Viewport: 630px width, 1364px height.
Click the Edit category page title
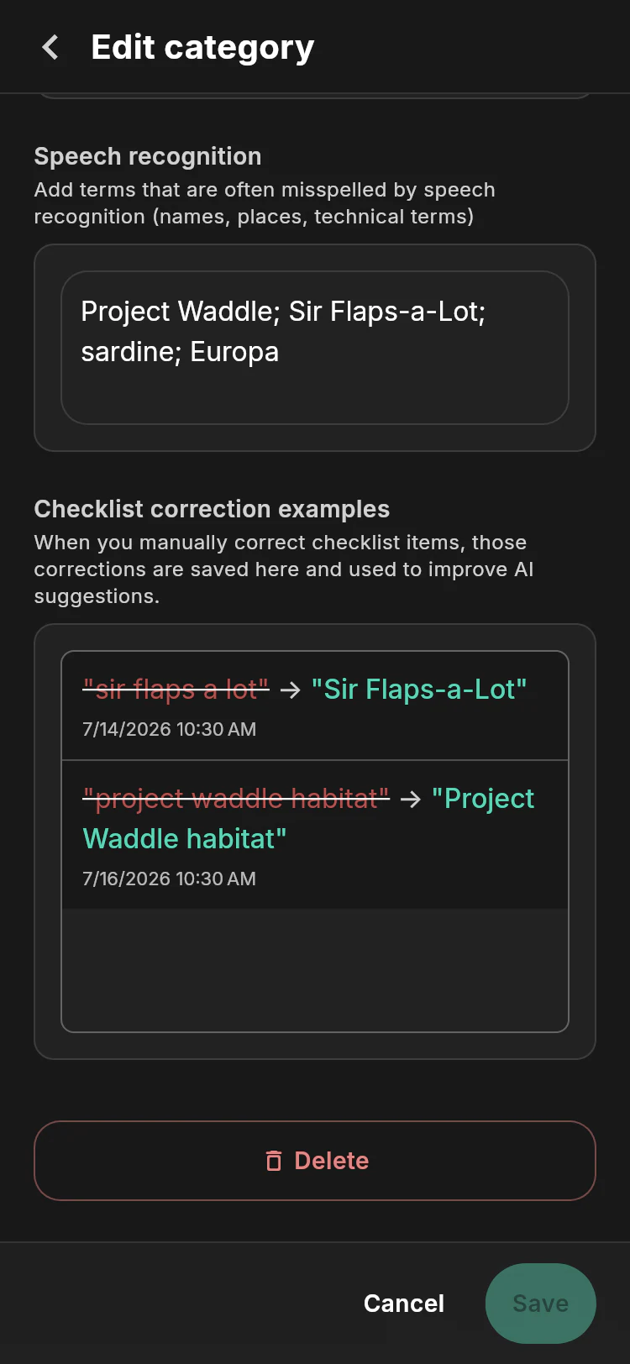[x=202, y=48]
